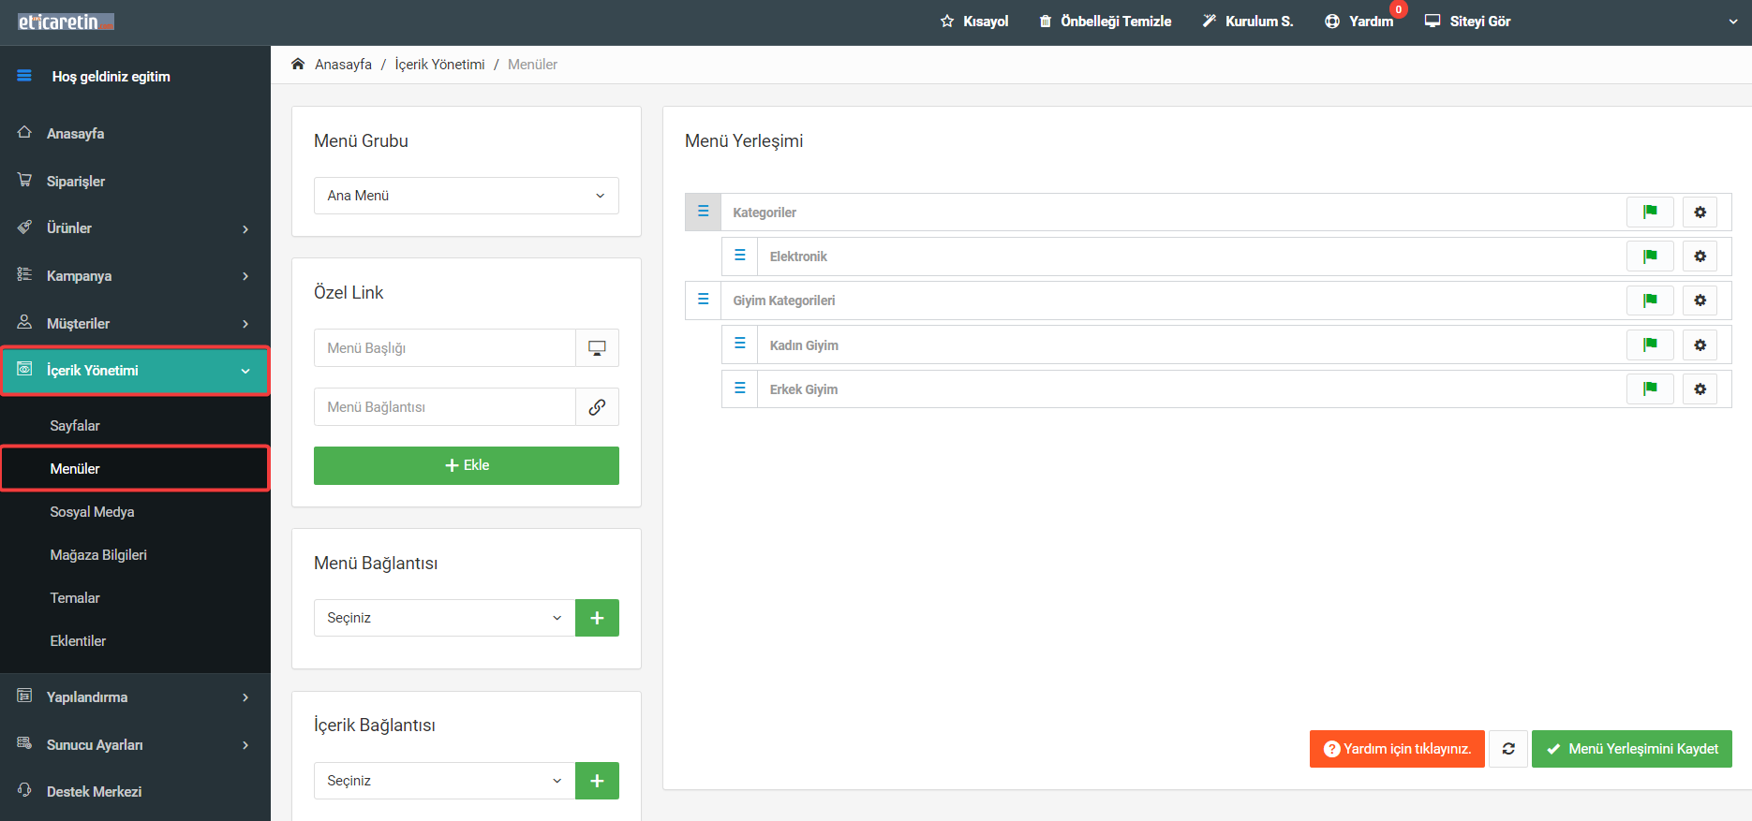Expand the Yapılandırma sidebar section
The height and width of the screenshot is (821, 1752).
tap(135, 697)
